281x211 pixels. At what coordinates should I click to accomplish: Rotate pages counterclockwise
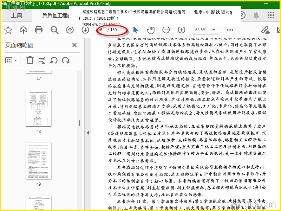[x=54, y=60]
